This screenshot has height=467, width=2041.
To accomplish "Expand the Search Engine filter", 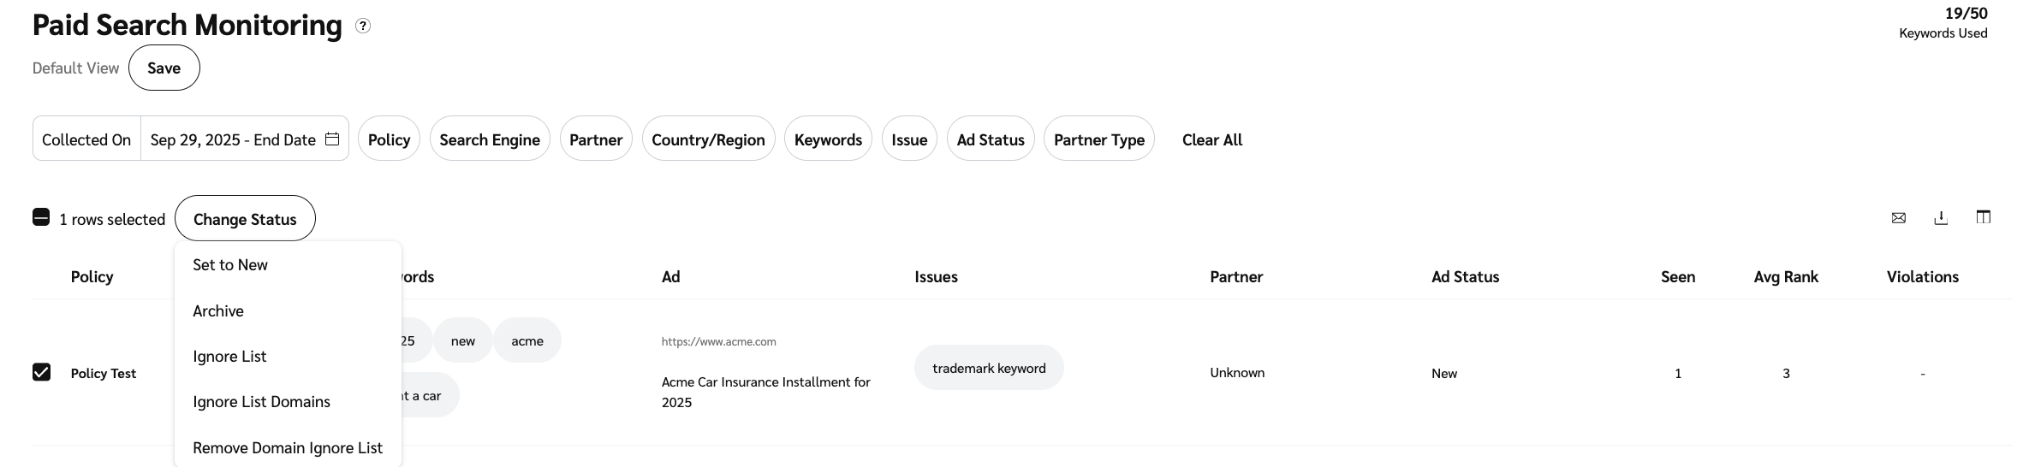I will (489, 139).
